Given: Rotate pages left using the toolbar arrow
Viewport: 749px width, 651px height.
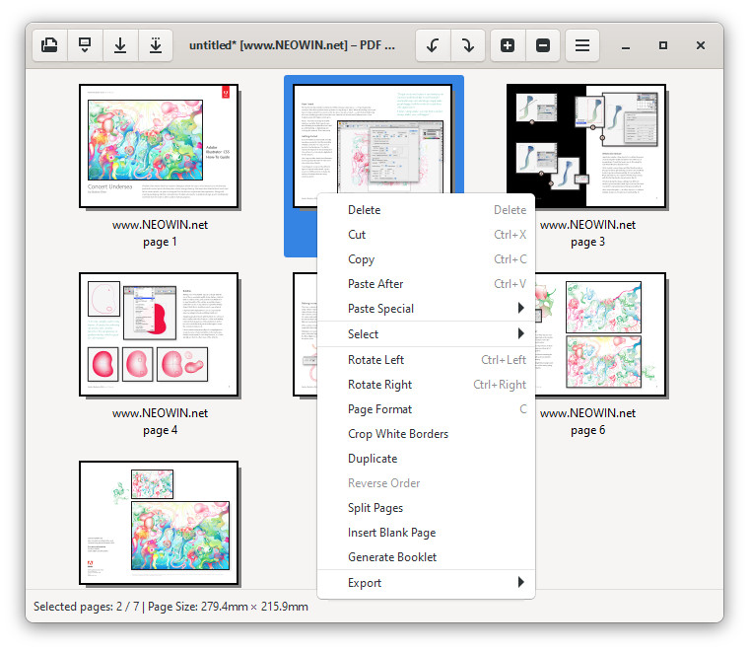Looking at the screenshot, I should tap(433, 45).
